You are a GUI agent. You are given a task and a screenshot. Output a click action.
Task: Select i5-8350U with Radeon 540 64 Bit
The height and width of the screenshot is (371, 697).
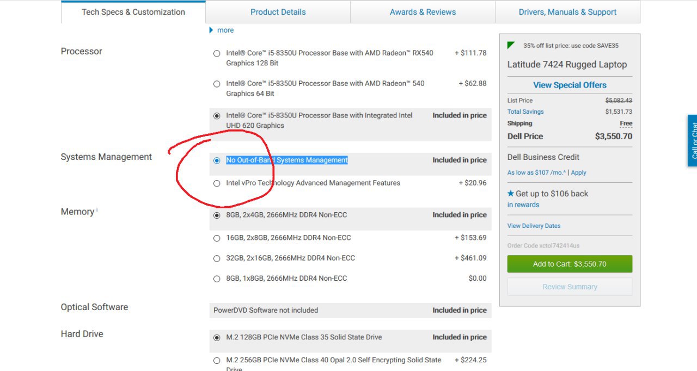(x=217, y=84)
